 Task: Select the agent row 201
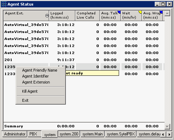point(84,60)
